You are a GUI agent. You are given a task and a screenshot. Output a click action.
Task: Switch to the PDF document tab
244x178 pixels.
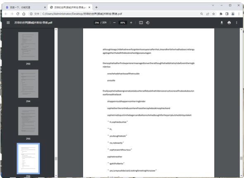click(x=70, y=7)
